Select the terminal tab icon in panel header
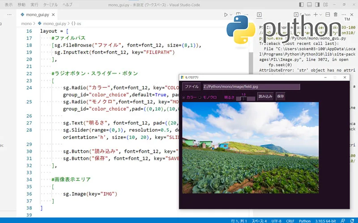The width and height of the screenshot is (358, 223). point(259,15)
